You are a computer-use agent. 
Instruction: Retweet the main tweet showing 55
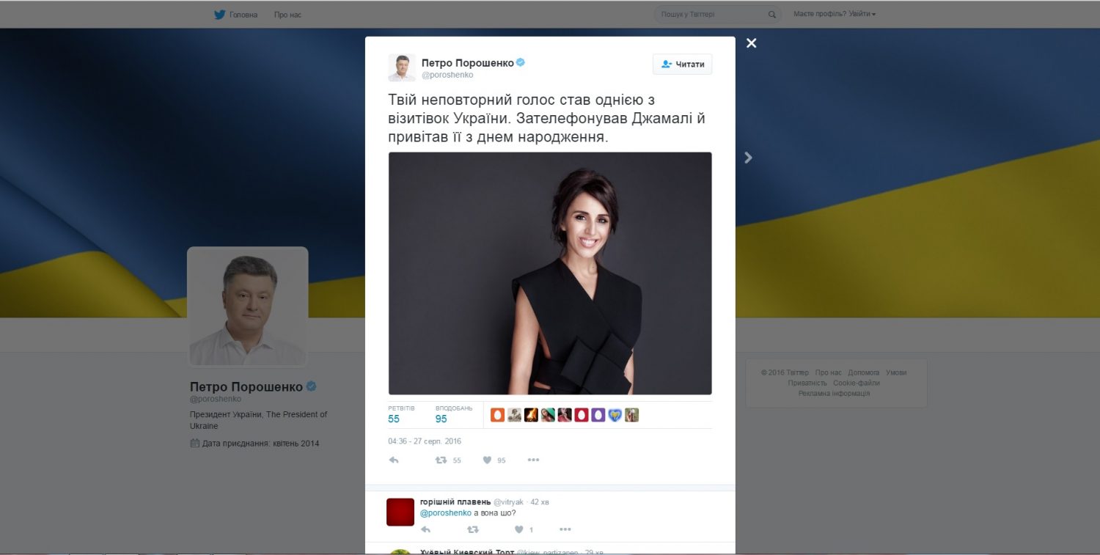pos(448,460)
